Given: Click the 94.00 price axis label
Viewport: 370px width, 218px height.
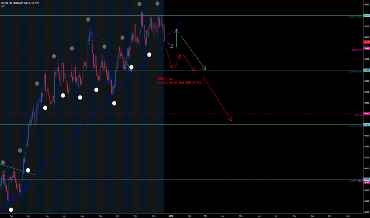Looking at the screenshot, I should click(x=367, y=92).
